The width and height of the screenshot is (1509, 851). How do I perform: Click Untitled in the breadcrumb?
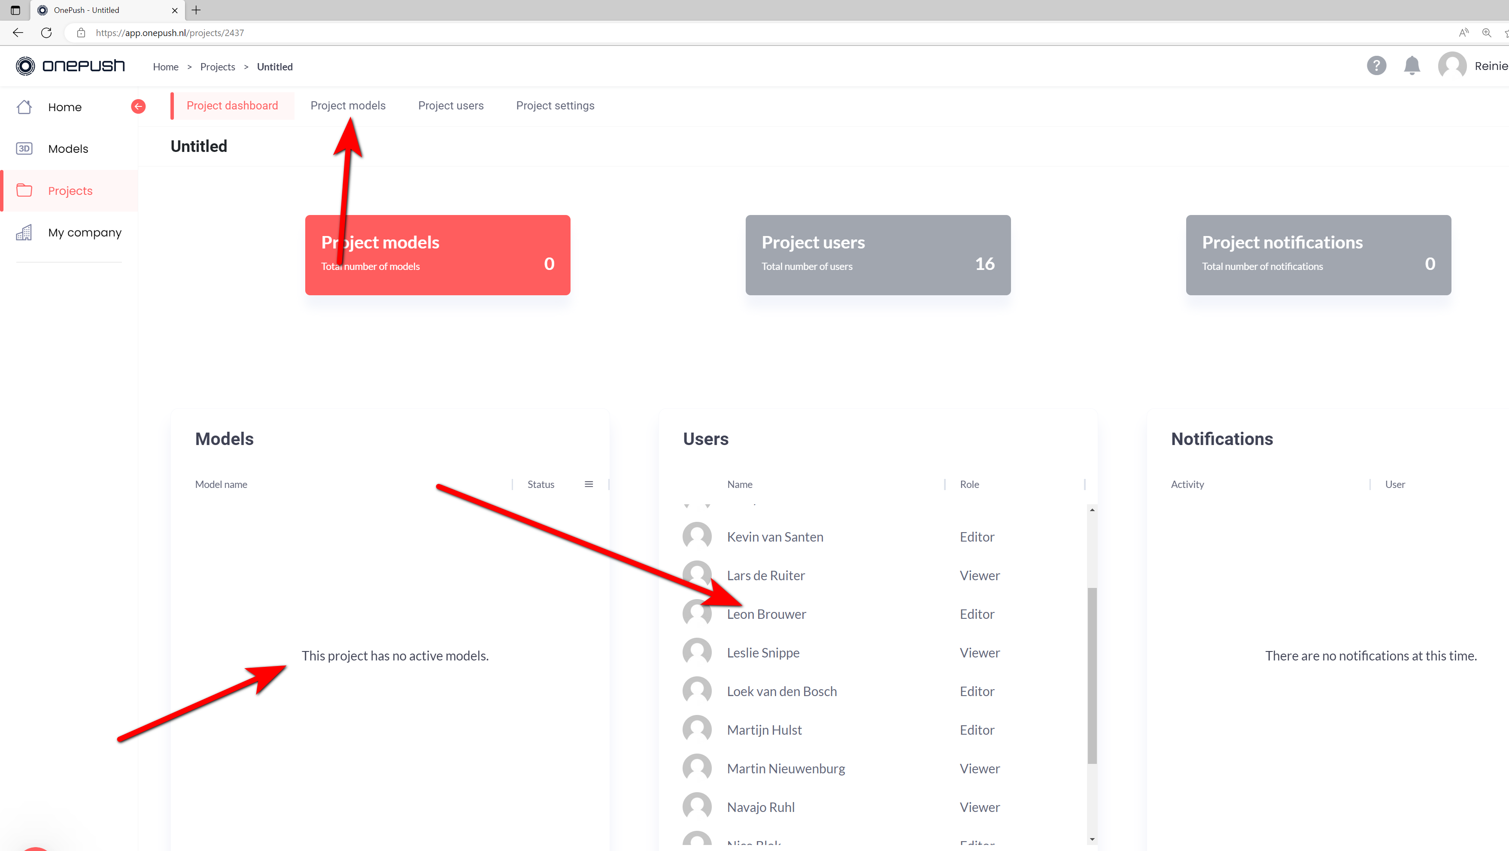coord(275,67)
